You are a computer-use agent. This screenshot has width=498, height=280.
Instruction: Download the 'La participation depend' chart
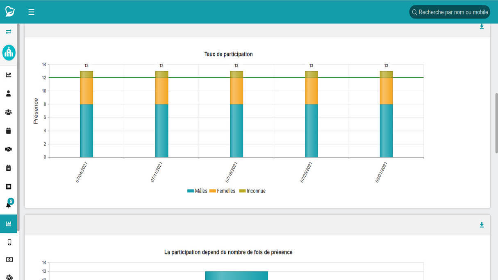click(x=482, y=225)
